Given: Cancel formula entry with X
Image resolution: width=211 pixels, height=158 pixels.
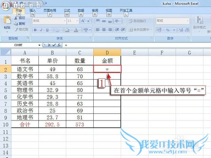Looking at the screenshot, I should point(49,45).
